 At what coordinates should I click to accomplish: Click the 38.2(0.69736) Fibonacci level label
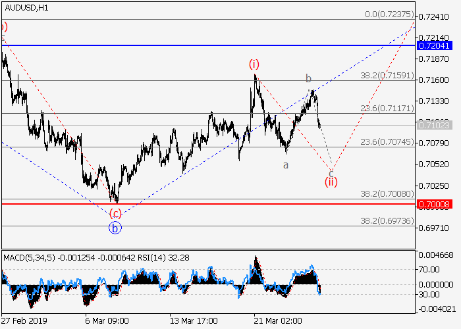click(x=387, y=221)
